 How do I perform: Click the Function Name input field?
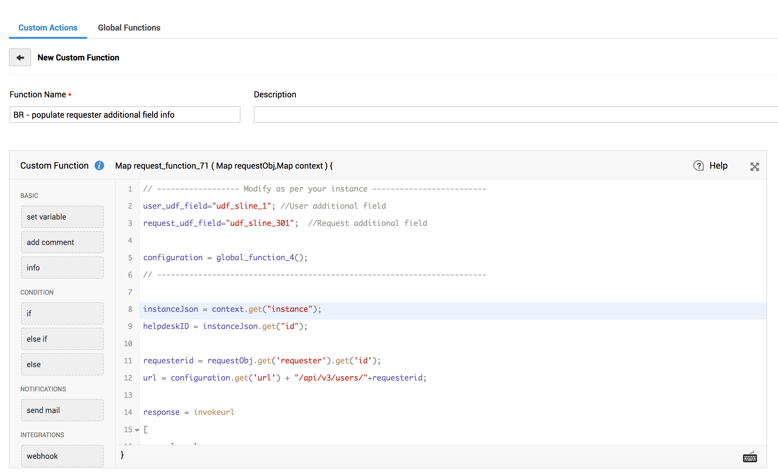[125, 115]
